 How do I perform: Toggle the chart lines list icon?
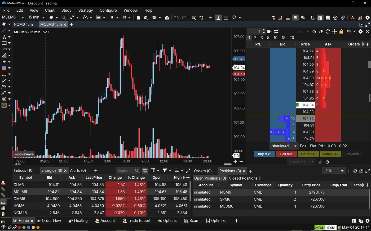226,17
